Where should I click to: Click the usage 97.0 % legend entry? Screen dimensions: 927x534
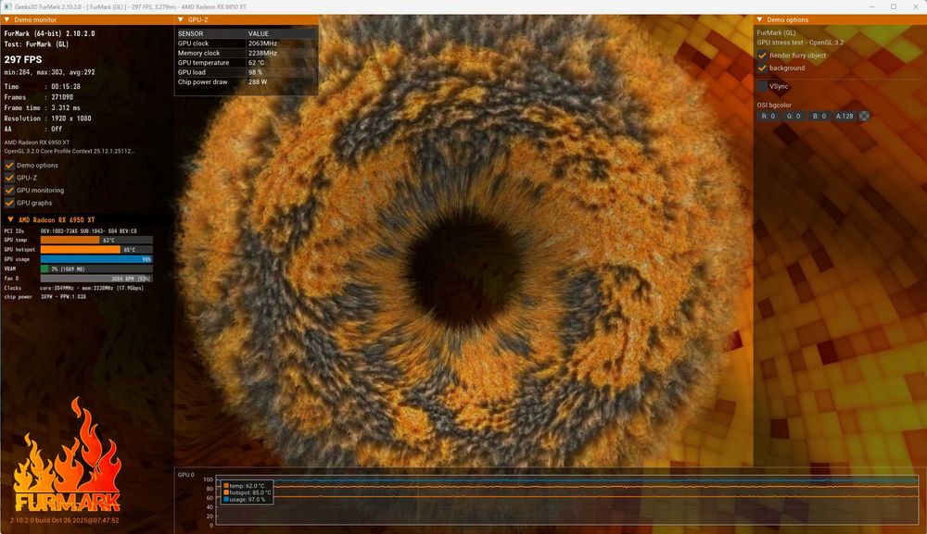(244, 499)
